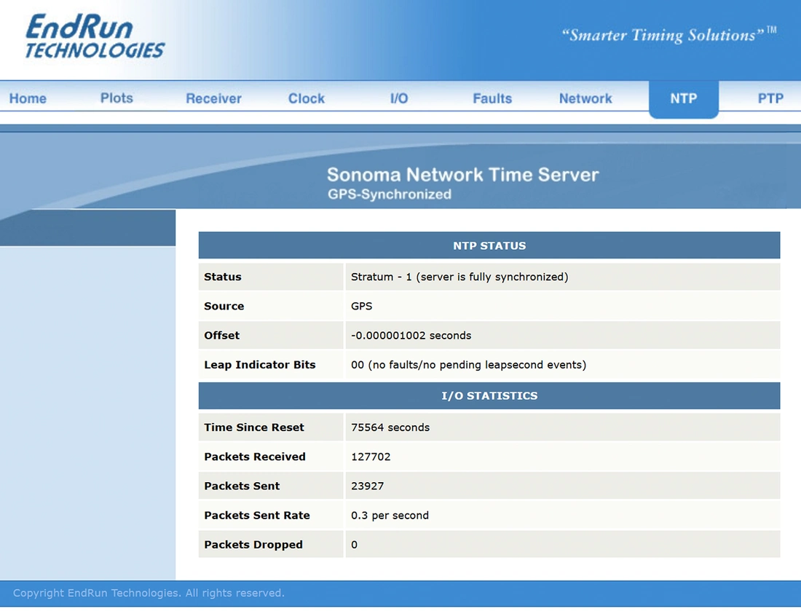This screenshot has width=801, height=611.
Task: Select the Packets Sent label
Action: point(242,486)
